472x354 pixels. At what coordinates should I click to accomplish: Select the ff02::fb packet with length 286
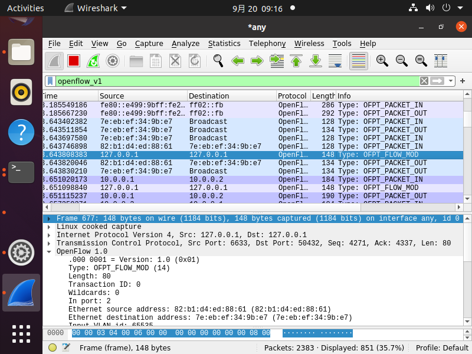(x=253, y=105)
